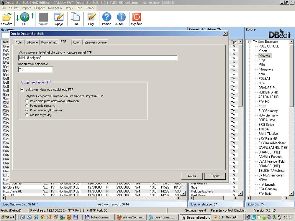The width and height of the screenshot is (295, 221).
Task: Open the FTP transfer tool
Action: coord(24,18)
